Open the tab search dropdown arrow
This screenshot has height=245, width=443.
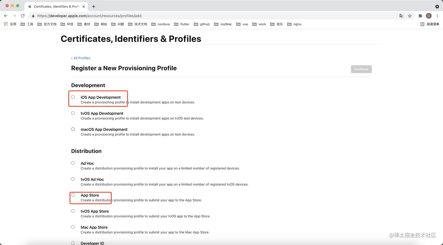[437, 6]
